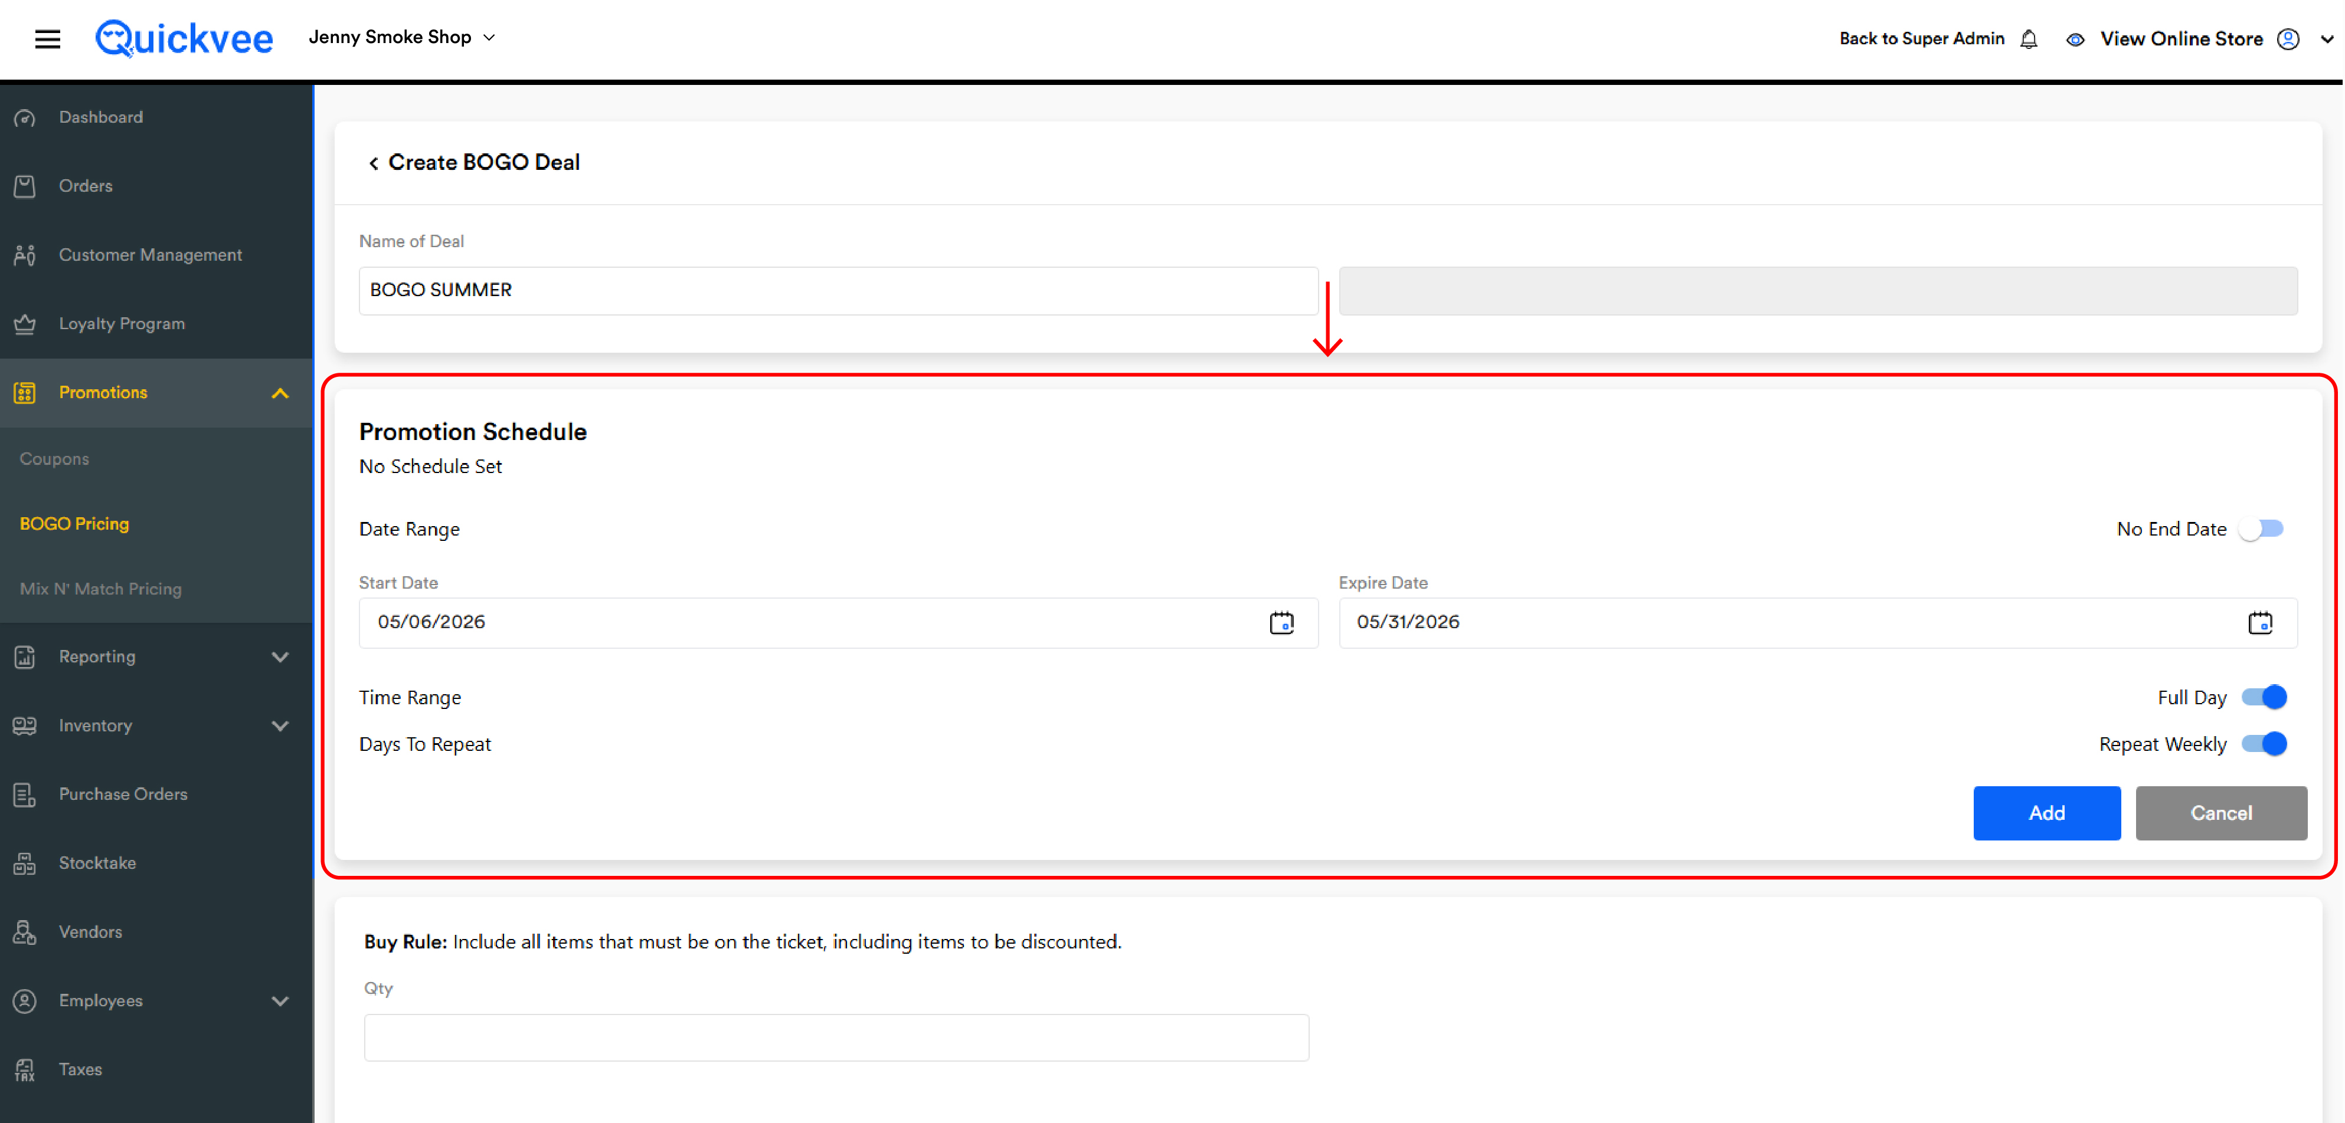Screen dimensions: 2345x1123
Task: Click the gray Cancel button
Action: 2220,813
